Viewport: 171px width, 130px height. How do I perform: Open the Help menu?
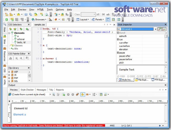pos(69,10)
